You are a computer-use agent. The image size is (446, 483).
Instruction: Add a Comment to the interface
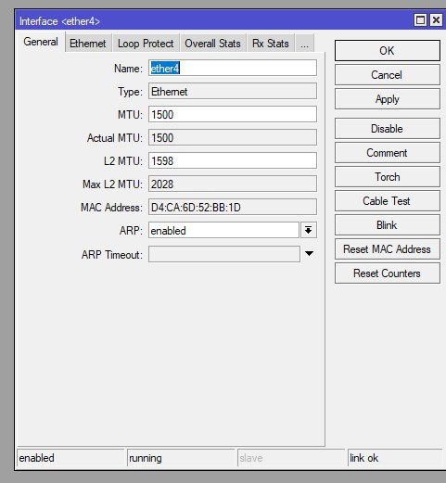point(388,153)
